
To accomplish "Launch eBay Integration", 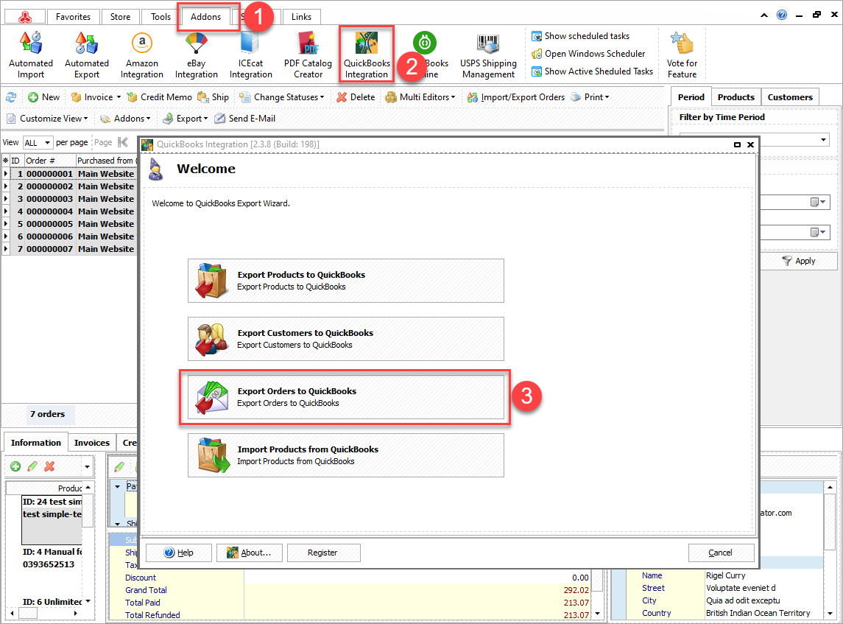I will [x=197, y=55].
